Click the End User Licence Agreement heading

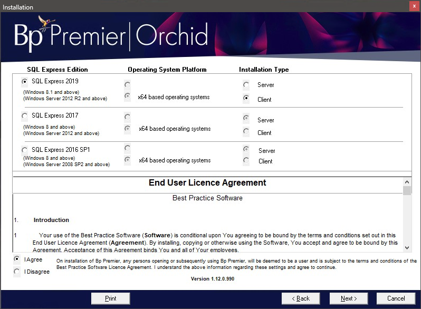click(x=207, y=182)
